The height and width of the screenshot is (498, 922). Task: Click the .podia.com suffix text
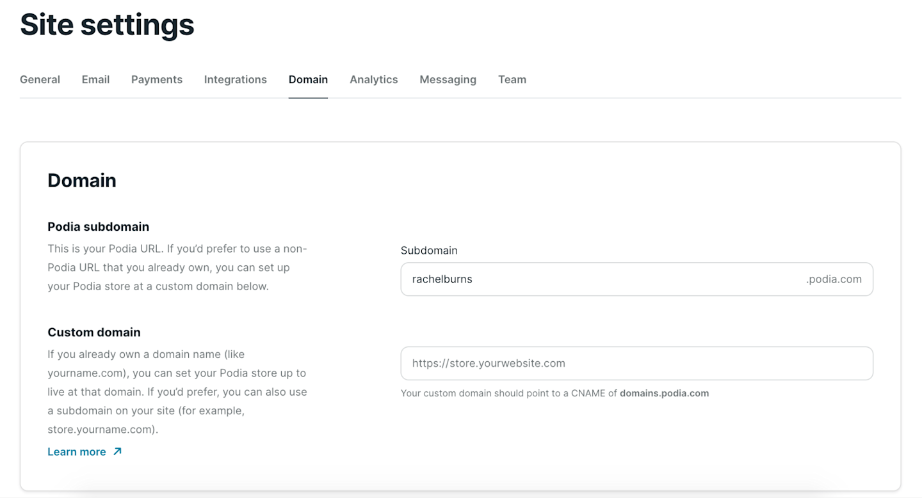tap(834, 279)
